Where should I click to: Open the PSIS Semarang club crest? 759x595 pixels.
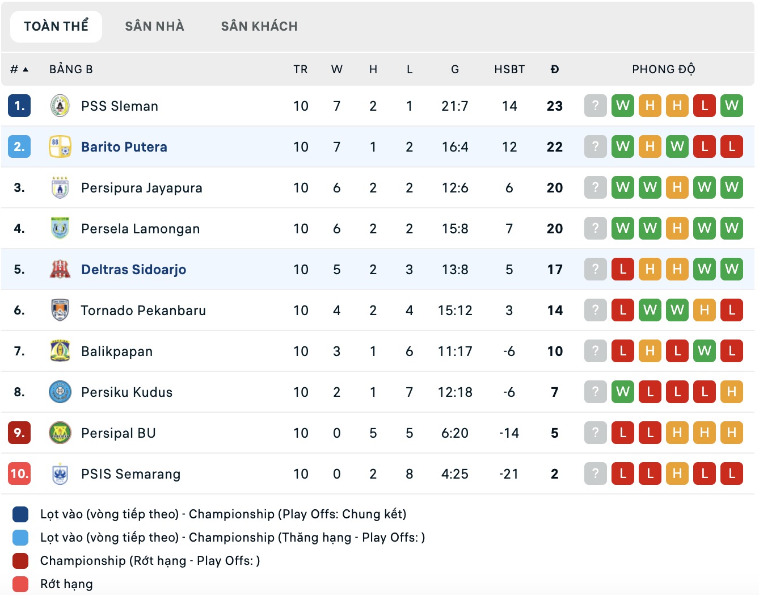(61, 474)
